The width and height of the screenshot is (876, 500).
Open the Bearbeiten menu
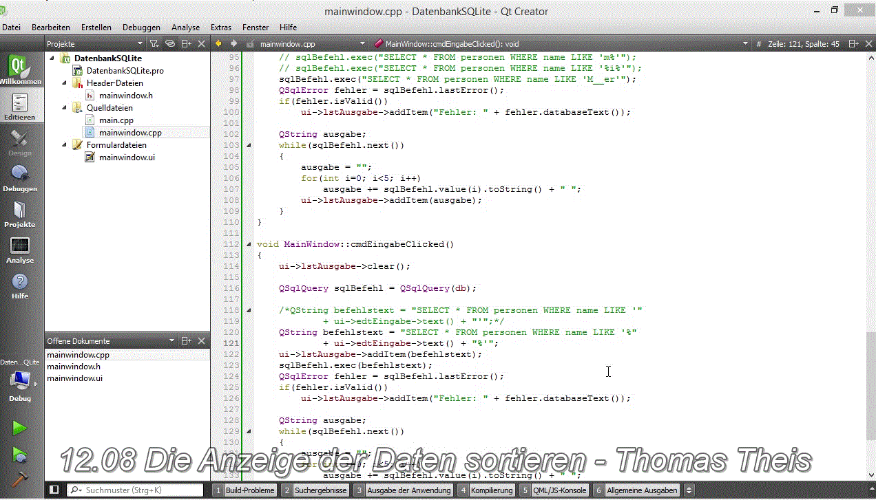coord(51,28)
